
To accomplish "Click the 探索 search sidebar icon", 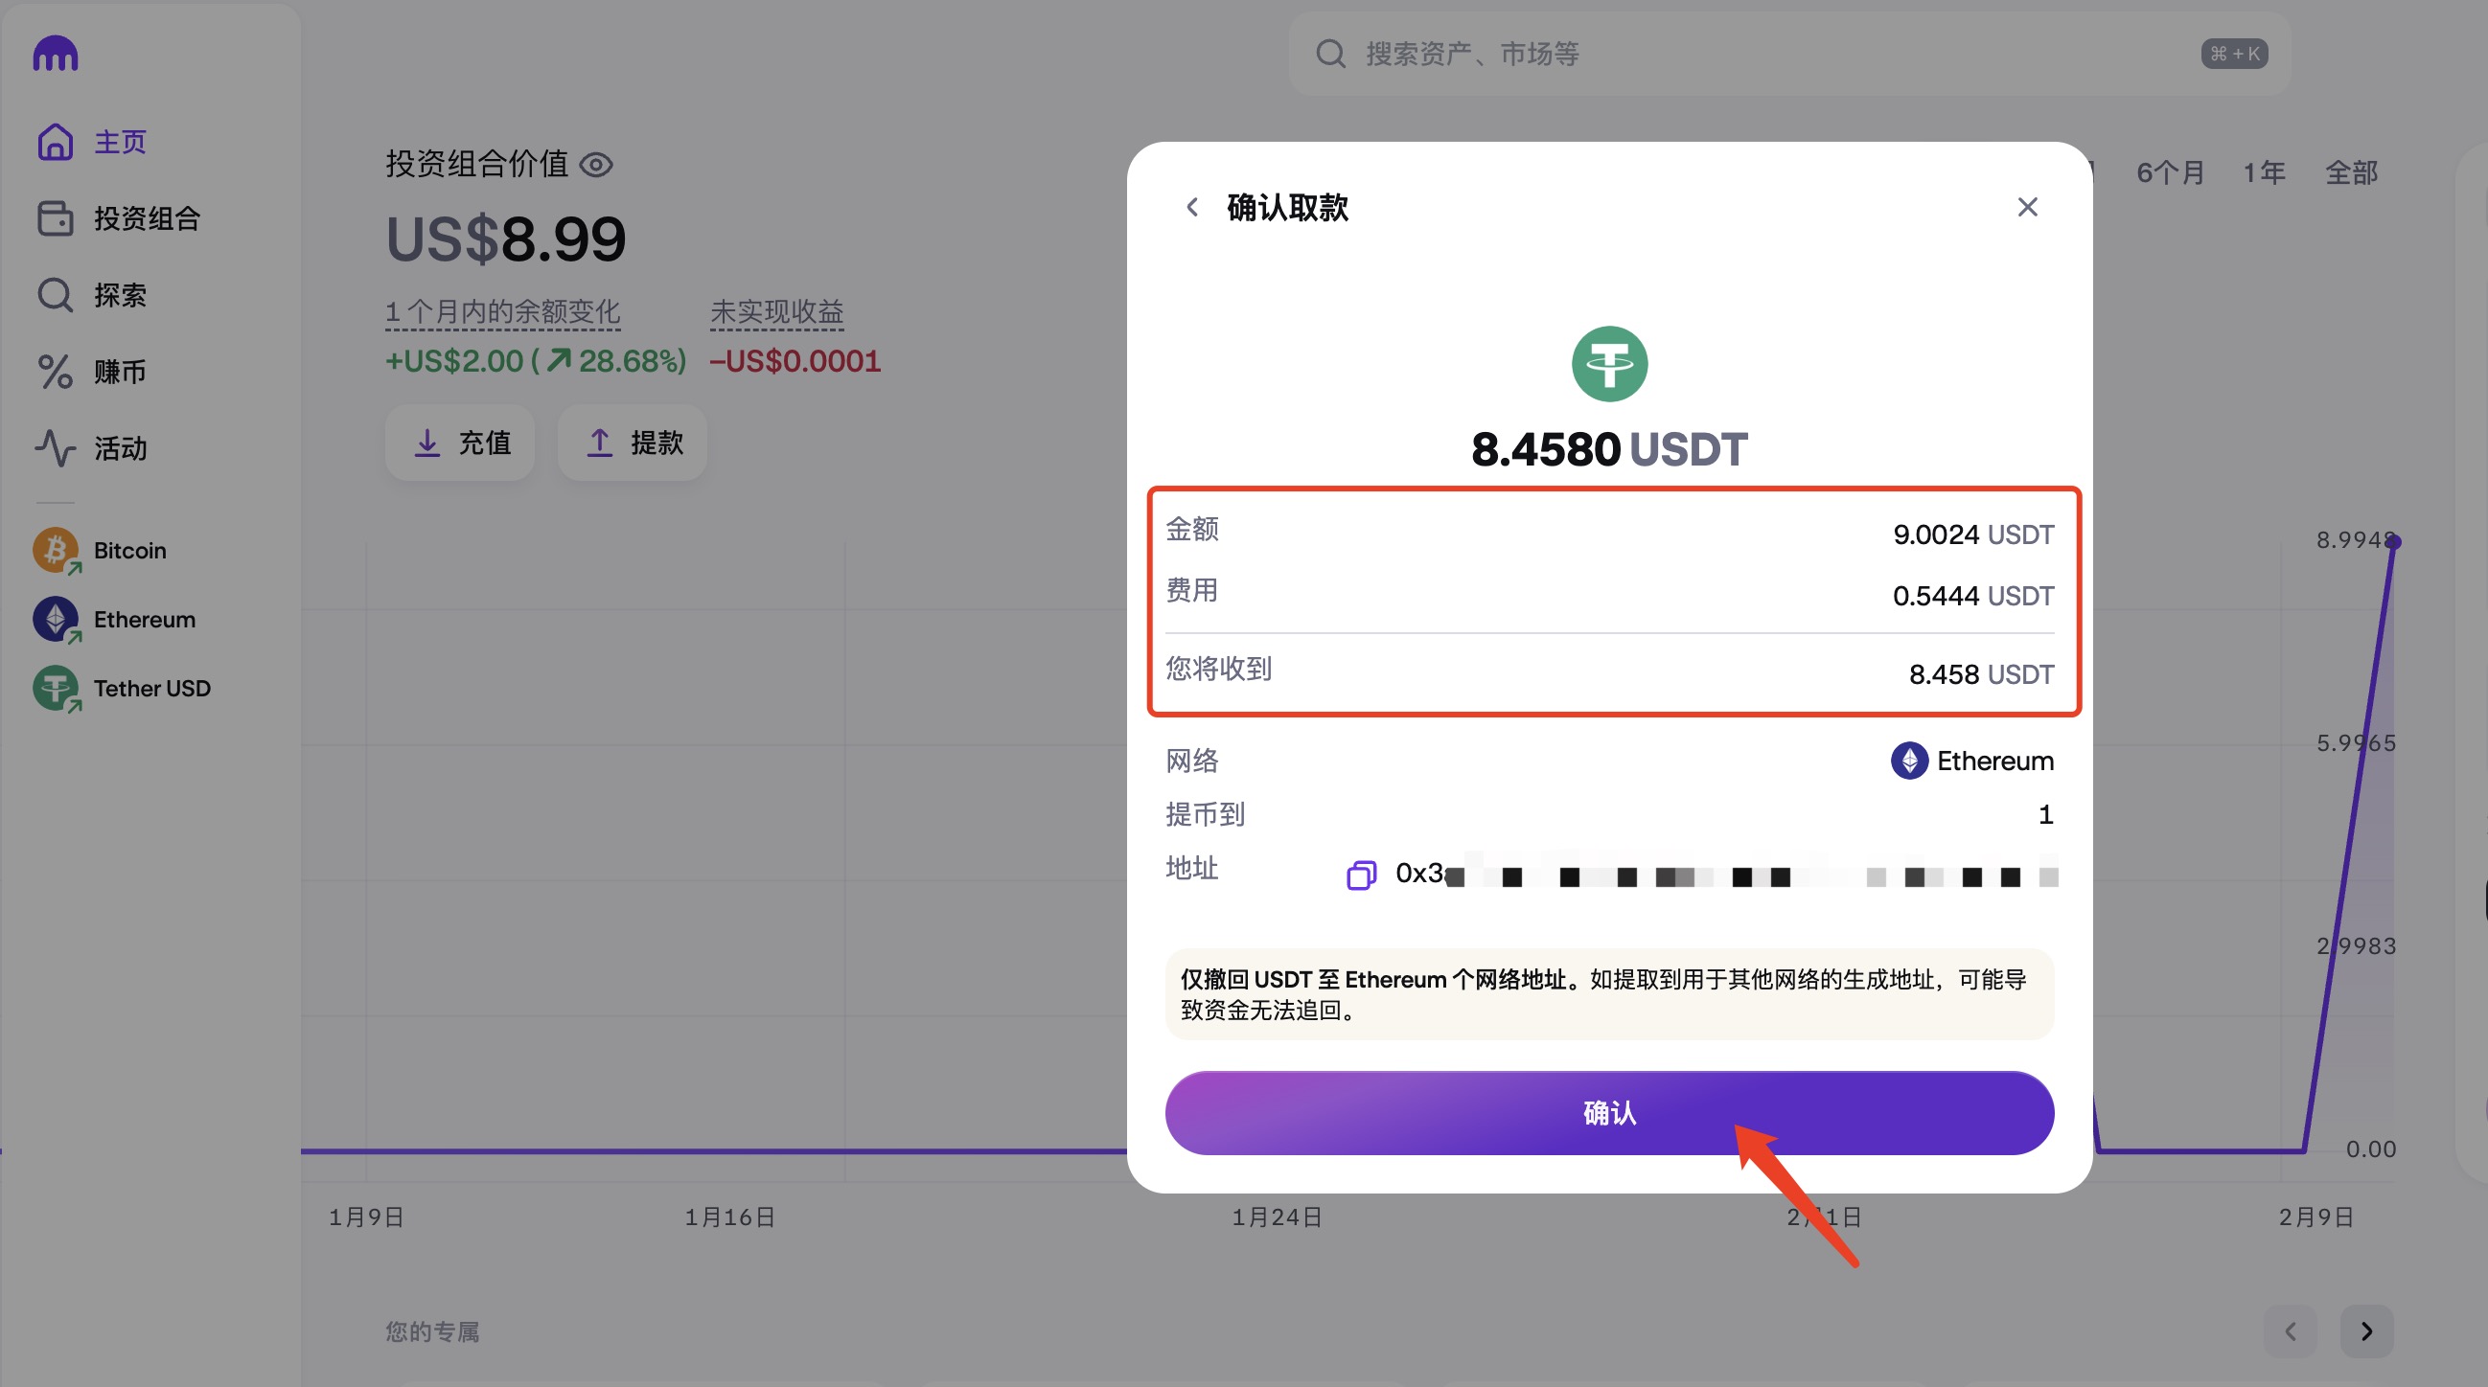I will coord(55,295).
